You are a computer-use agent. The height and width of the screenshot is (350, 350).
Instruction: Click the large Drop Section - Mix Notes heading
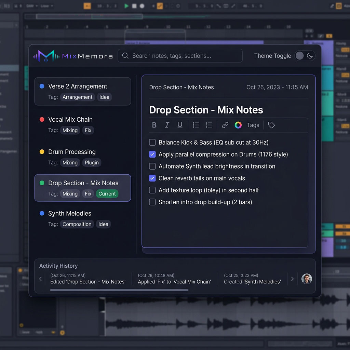[206, 110]
